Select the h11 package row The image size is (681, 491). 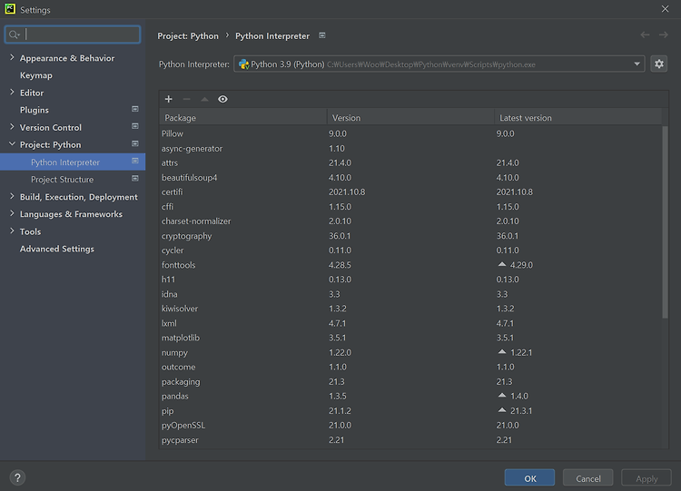click(410, 280)
